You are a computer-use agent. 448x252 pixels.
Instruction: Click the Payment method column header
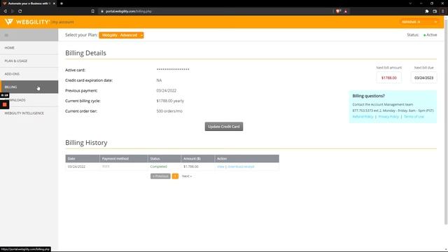tap(123, 159)
